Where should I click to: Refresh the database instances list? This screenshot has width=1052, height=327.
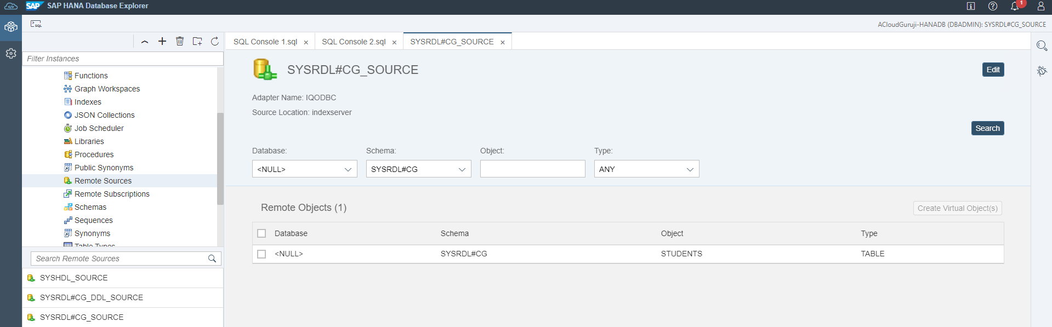click(215, 41)
